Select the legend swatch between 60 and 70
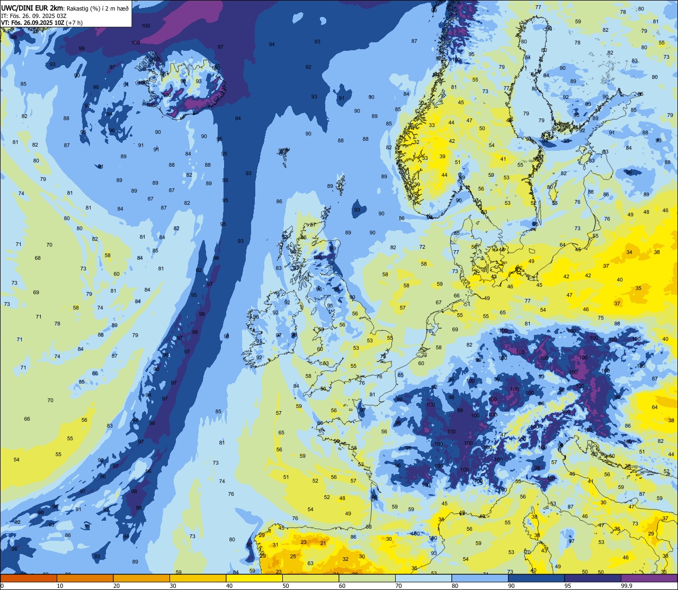The height and width of the screenshot is (590, 678). (x=367, y=578)
